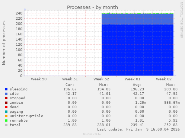Image resolution: width=185 pixels, height=138 pixels.
Task: Click the 'Min:' column header
Action: [x=103, y=85]
